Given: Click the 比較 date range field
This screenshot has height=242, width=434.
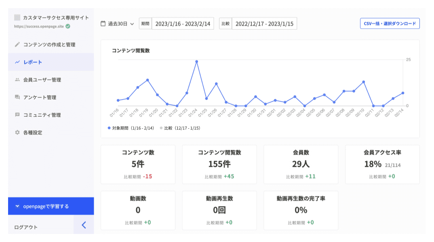Looking at the screenshot, I should (x=264, y=24).
